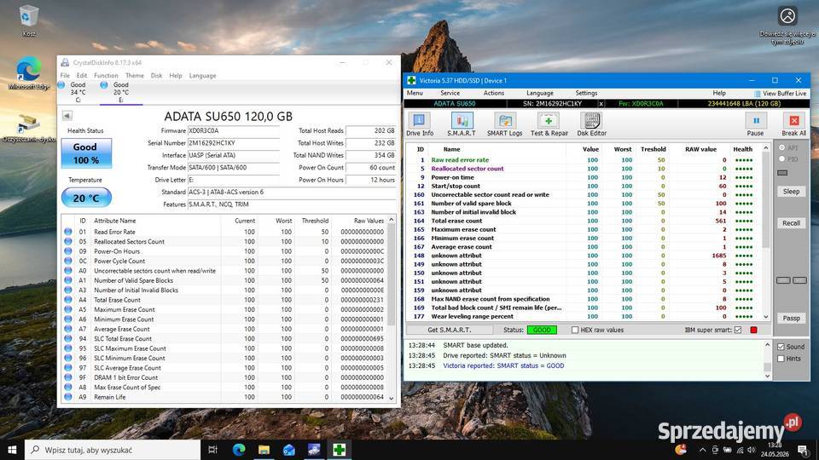Select Raw read error rate row in Victoria

coord(584,160)
